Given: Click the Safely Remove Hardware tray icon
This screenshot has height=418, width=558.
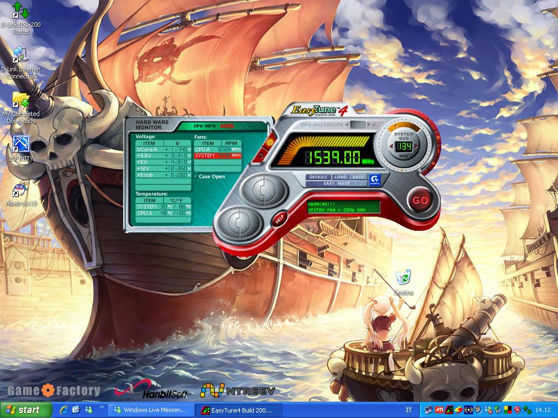Looking at the screenshot, I should [x=498, y=410].
